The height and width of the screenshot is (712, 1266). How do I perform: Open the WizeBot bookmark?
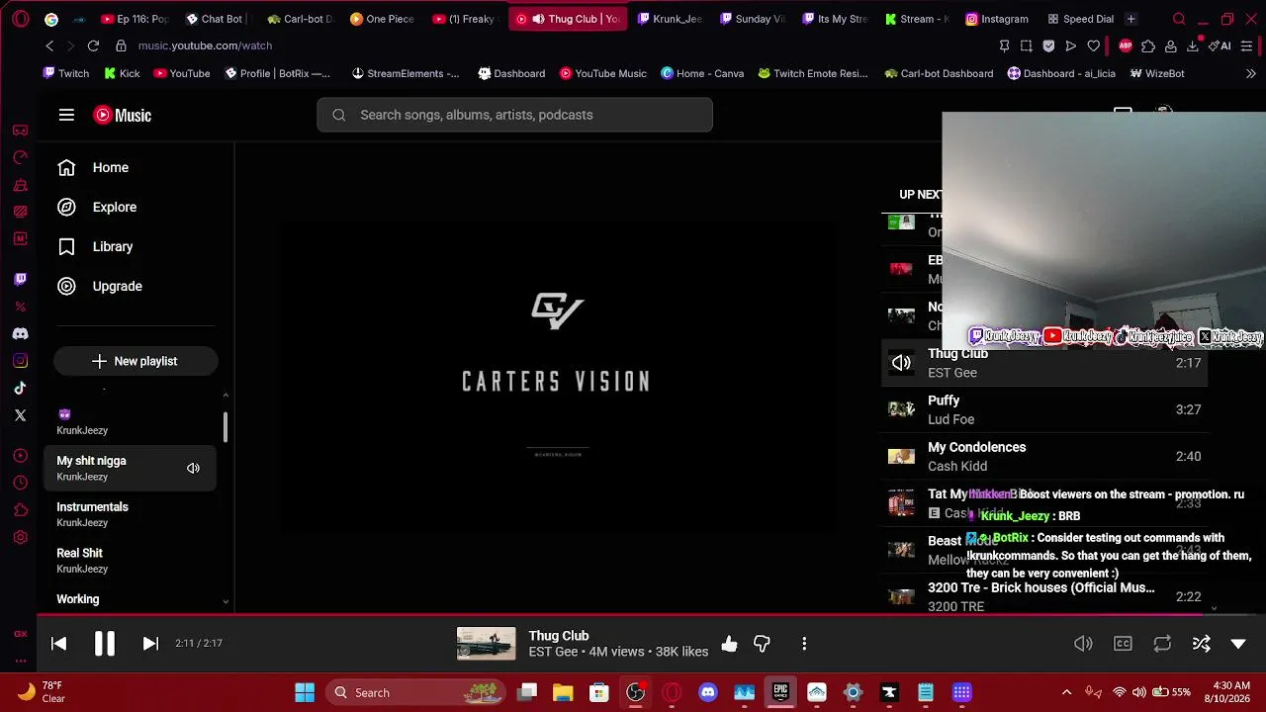pos(1157,73)
